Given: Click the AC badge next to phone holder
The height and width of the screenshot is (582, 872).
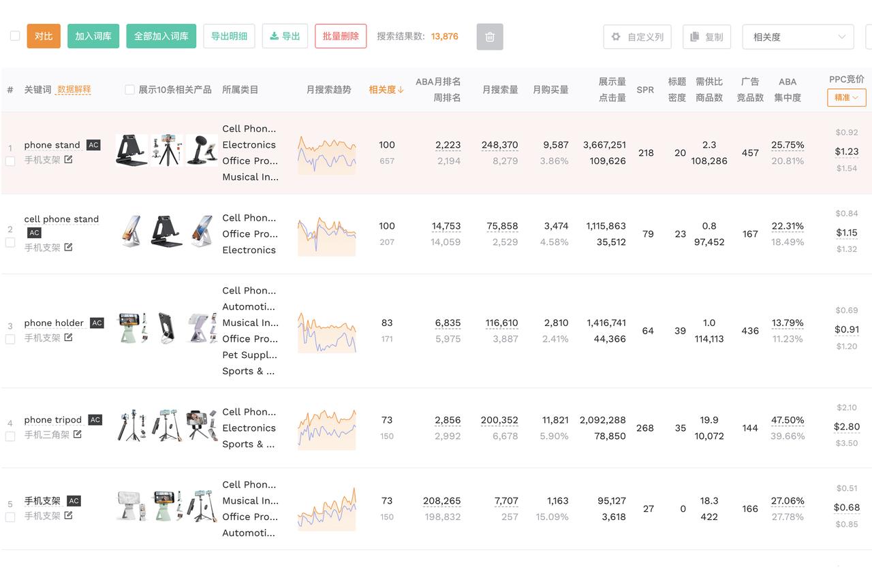Looking at the screenshot, I should click(97, 323).
